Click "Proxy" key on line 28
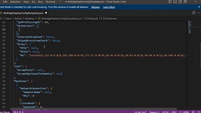Image resolution: width=201 pixels, height=113 pixels. pos(22,44)
